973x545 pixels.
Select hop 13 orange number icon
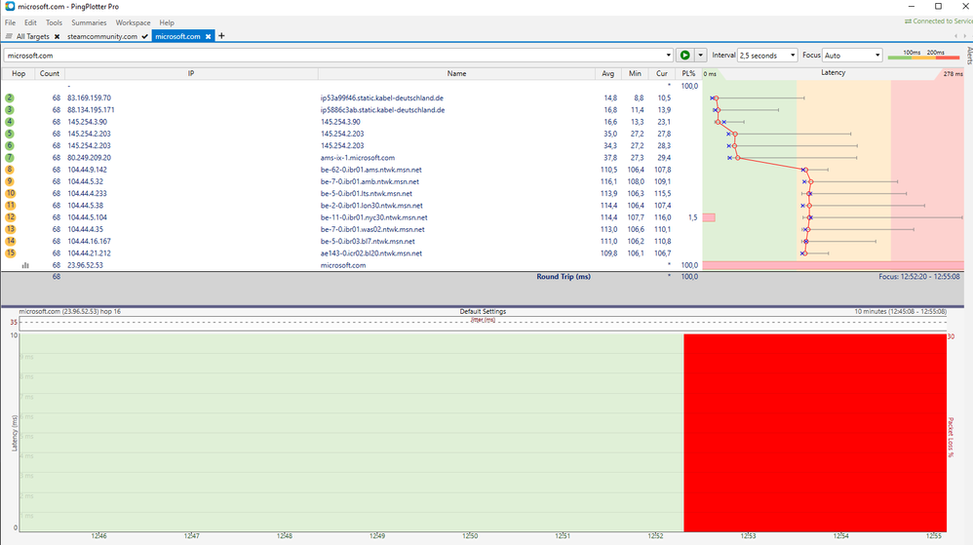click(x=10, y=229)
